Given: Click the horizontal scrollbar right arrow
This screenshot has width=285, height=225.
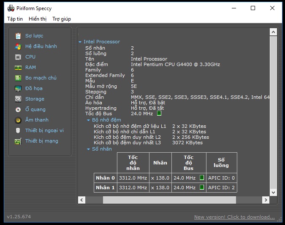Looking at the screenshot, I should [x=266, y=200].
